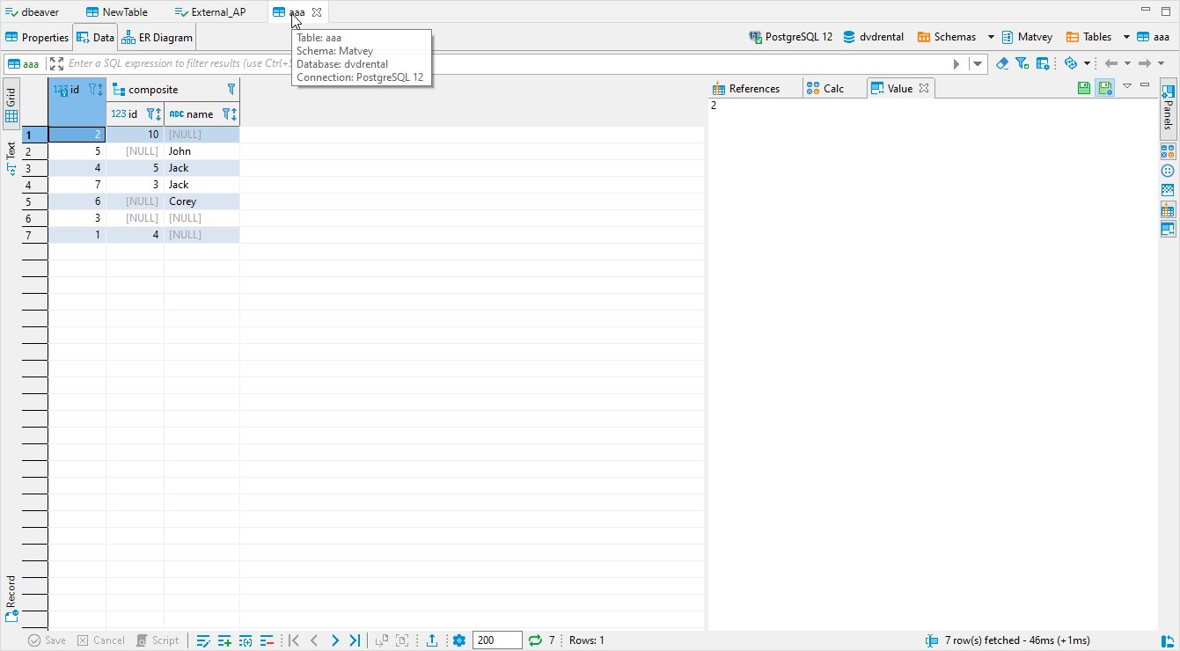Image resolution: width=1180 pixels, height=651 pixels.
Task: Refresh data with the green arrows icon
Action: click(x=534, y=640)
